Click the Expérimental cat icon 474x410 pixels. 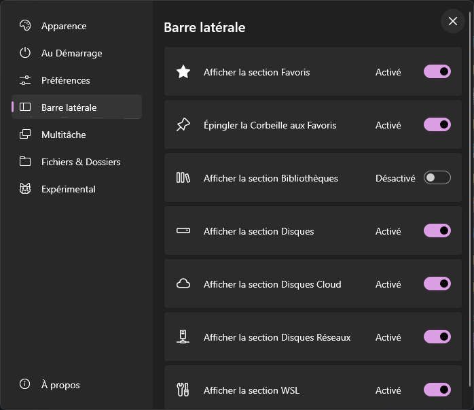25,188
